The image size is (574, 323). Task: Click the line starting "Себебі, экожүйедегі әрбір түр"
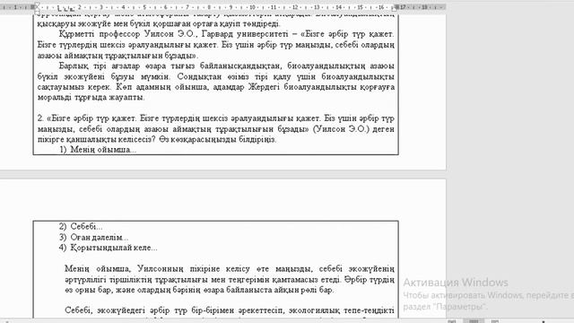tap(230, 310)
